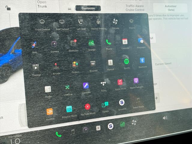Open the Dashcam app
The image size is (192, 144).
point(73,45)
